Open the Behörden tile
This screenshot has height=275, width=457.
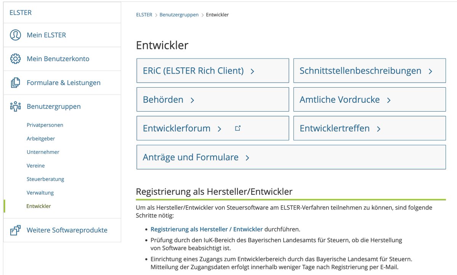(213, 99)
